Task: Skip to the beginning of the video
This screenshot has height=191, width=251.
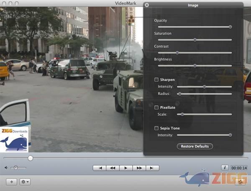Action: pos(100,168)
